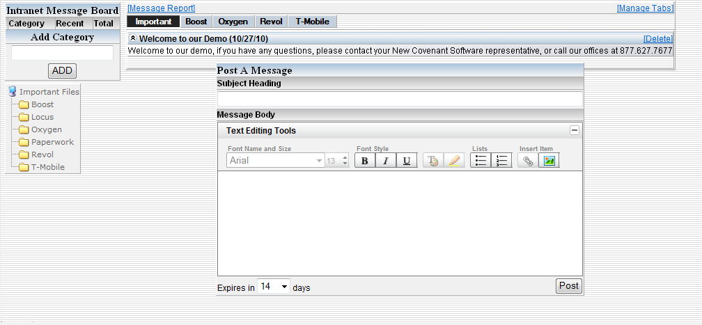Toggle underline text style
Viewport: 702px width, 325px height.
tap(407, 161)
